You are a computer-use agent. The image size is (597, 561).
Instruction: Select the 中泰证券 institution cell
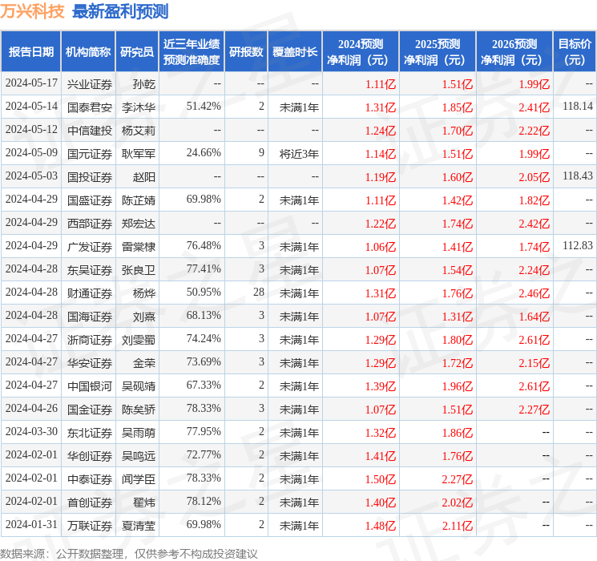90,479
